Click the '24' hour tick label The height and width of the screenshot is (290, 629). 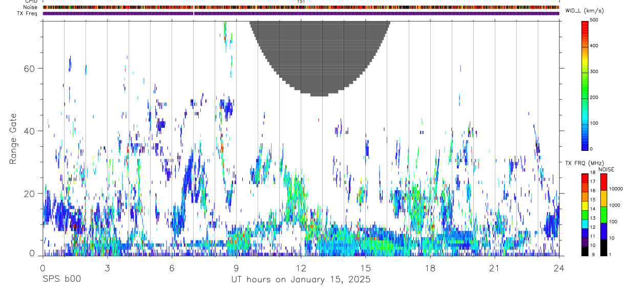click(x=559, y=268)
